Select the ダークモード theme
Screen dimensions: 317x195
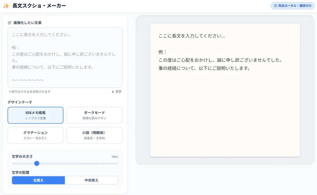pyautogui.click(x=94, y=115)
